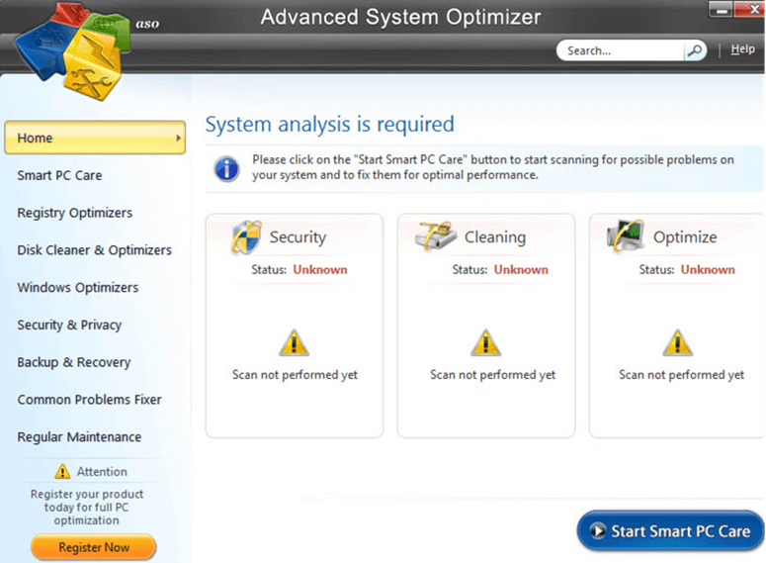766x563 pixels.
Task: Click the Attention label in sidebar
Action: [x=102, y=472]
